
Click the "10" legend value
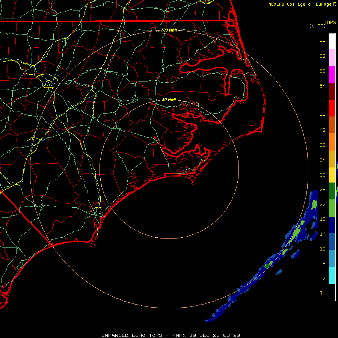(323, 249)
